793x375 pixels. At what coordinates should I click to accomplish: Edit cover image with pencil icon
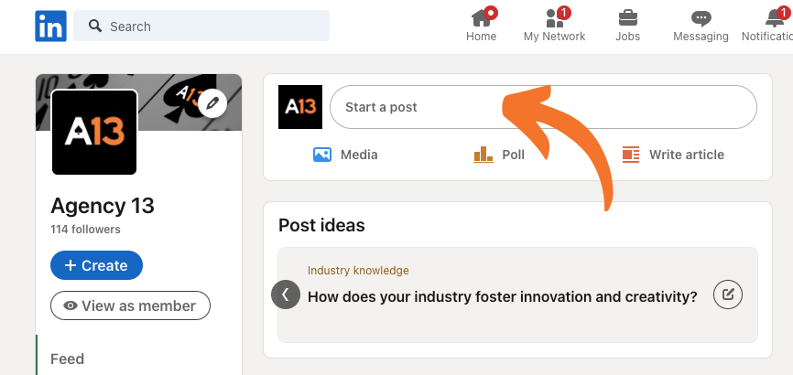pos(212,103)
